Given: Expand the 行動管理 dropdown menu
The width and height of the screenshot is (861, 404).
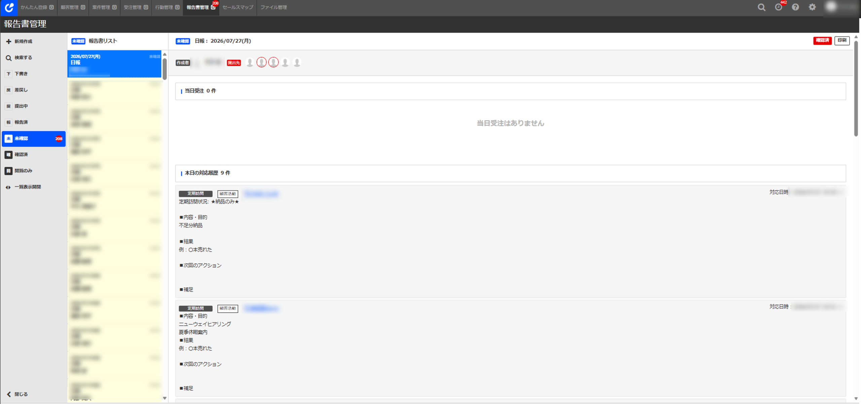Looking at the screenshot, I should tap(177, 7).
